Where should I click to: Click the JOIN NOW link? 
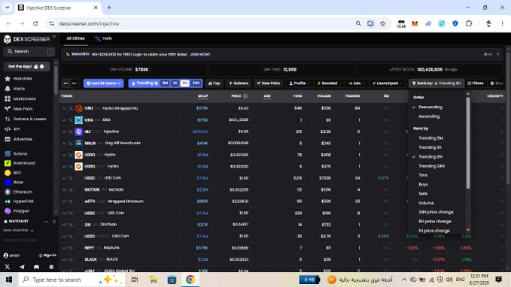click(199, 54)
